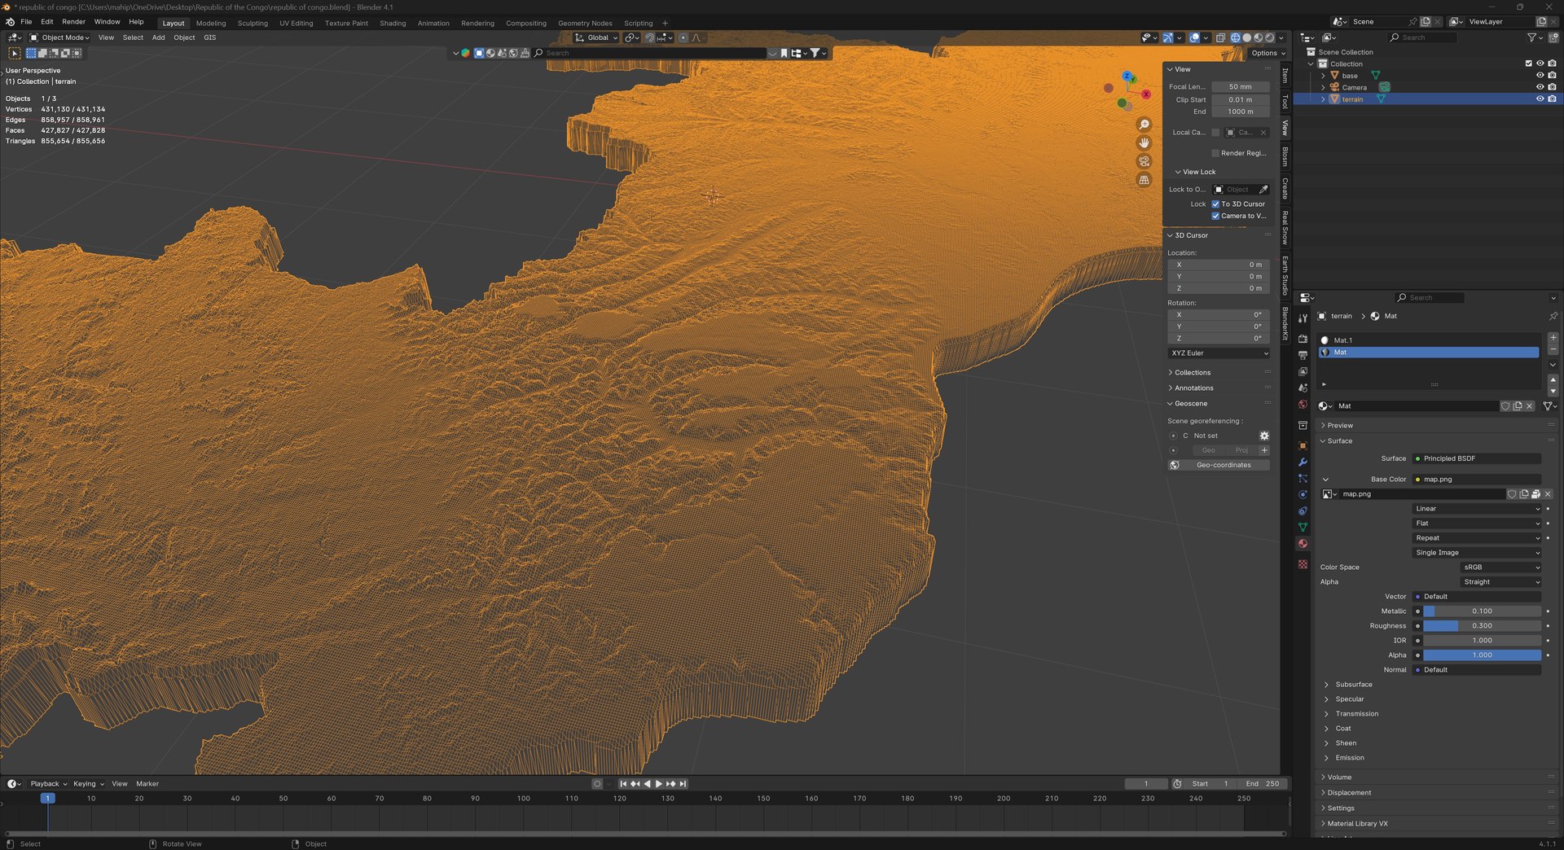Uncheck Lock To 3D Cursor checkbox
1564x850 pixels.
pos(1215,204)
